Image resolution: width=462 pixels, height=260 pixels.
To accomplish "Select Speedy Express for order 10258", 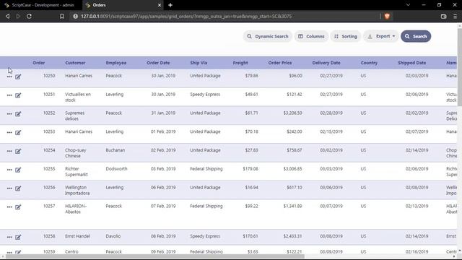I will [205, 236].
